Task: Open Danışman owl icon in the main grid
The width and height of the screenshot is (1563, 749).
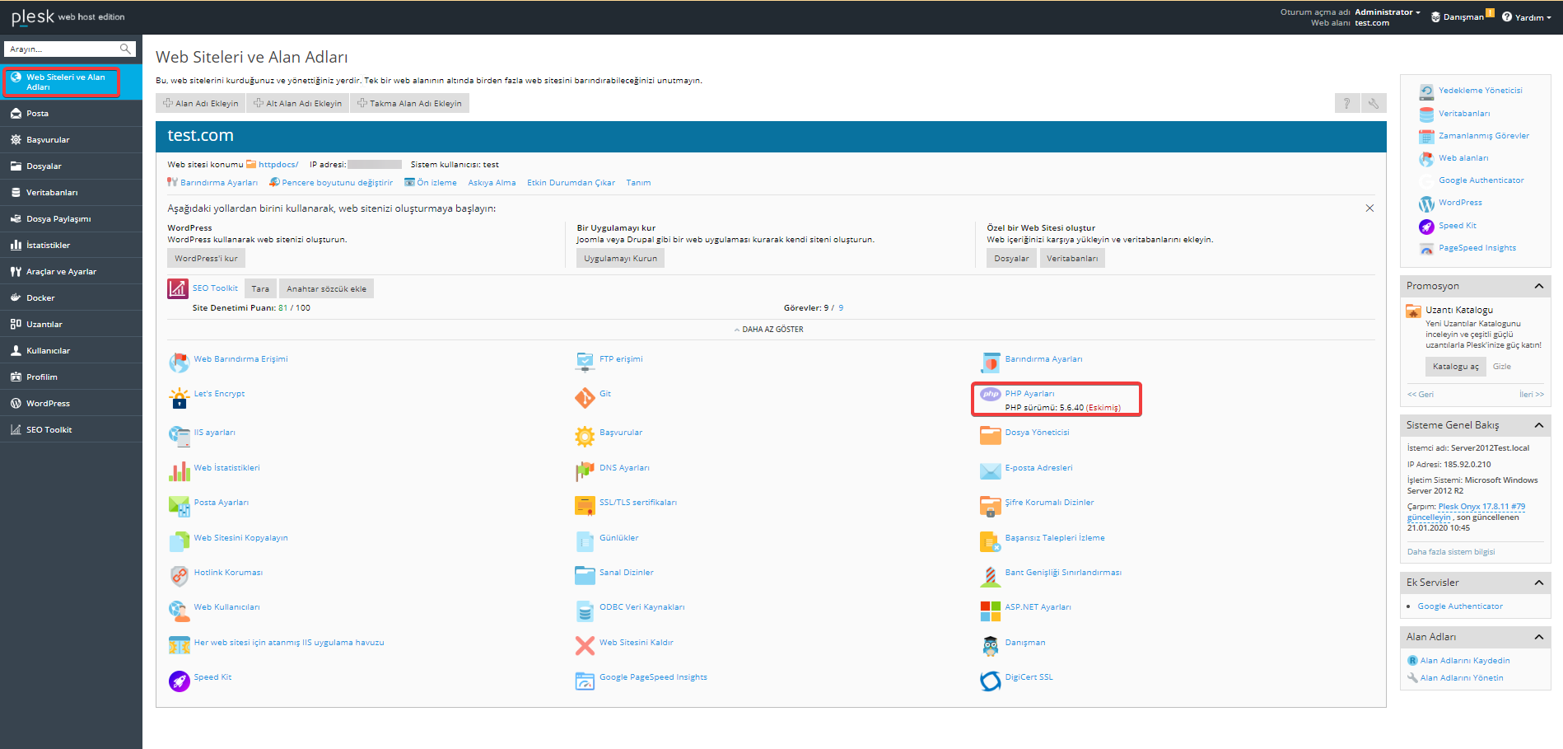Action: [990, 646]
